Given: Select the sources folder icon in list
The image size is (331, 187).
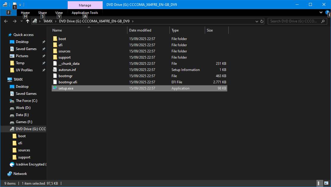Looking at the screenshot, I should click(55, 51).
